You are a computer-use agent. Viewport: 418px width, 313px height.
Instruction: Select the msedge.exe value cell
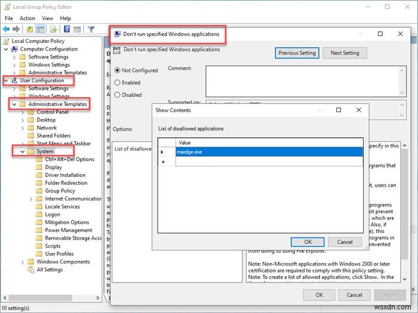pos(269,152)
